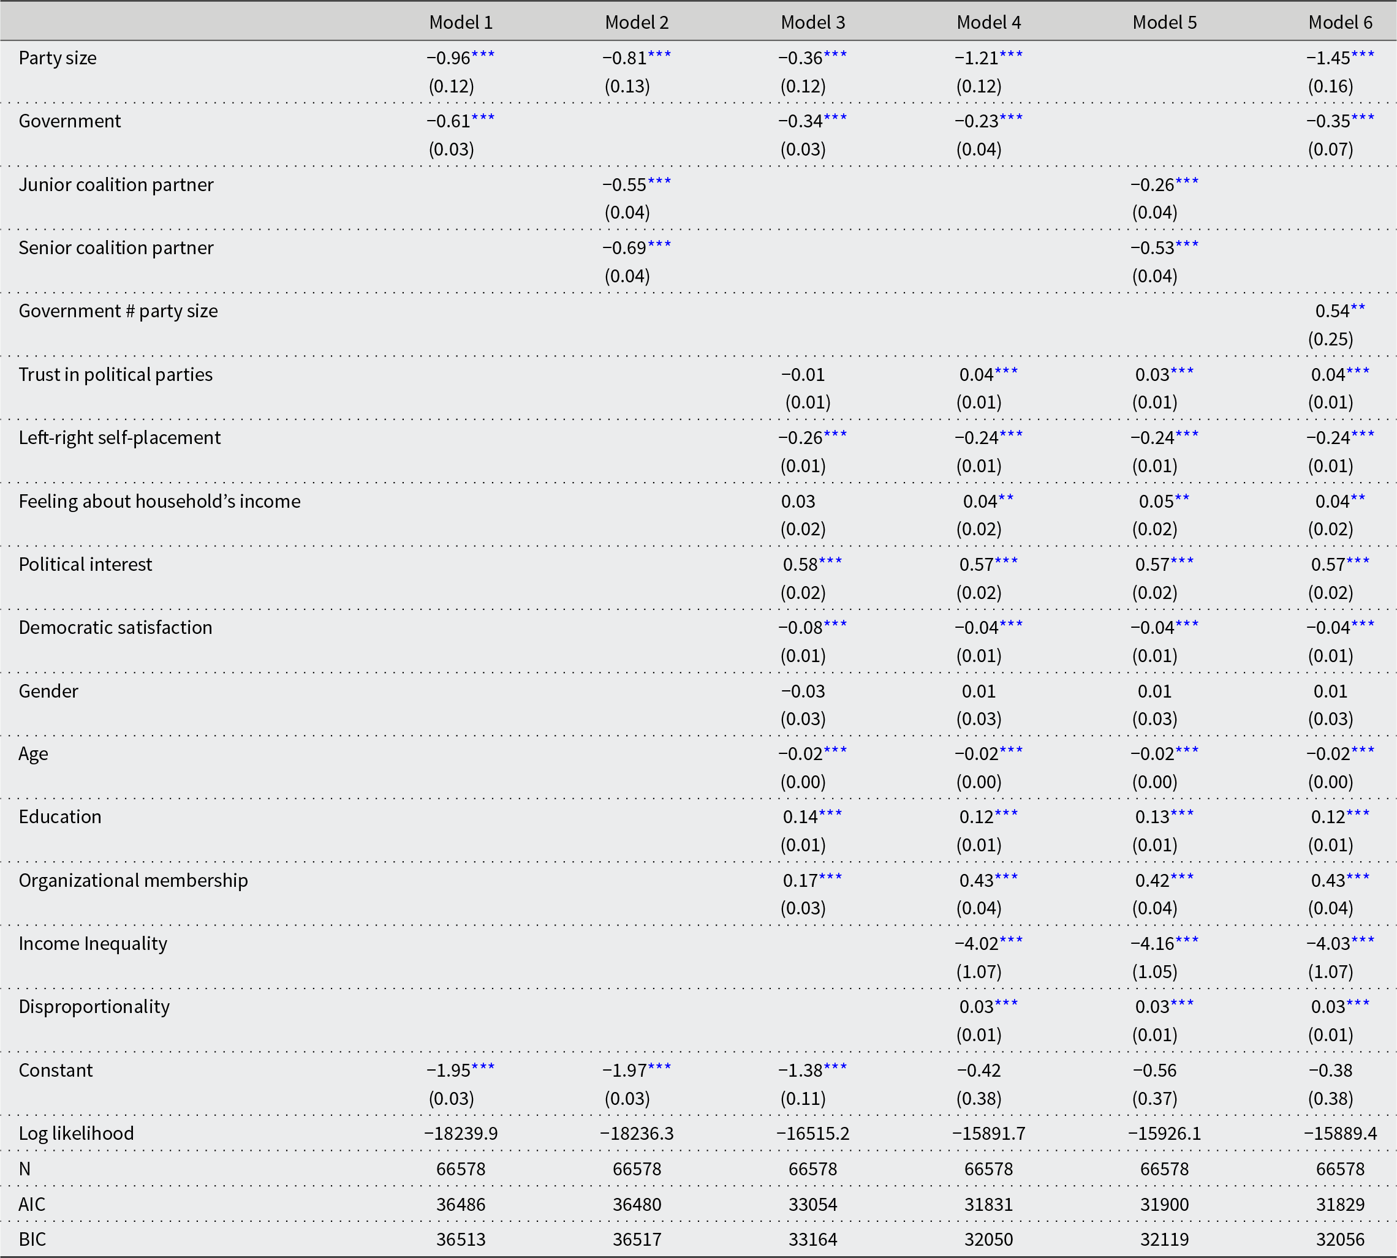Click the Income Inequality row label
This screenshot has width=1397, height=1258.
(93, 943)
